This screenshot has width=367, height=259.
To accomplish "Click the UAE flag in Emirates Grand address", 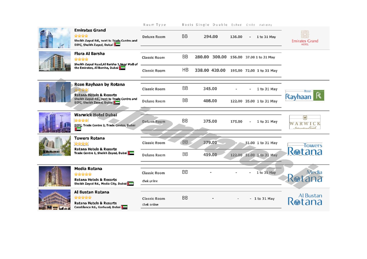I will pyautogui.click(x=117, y=44).
